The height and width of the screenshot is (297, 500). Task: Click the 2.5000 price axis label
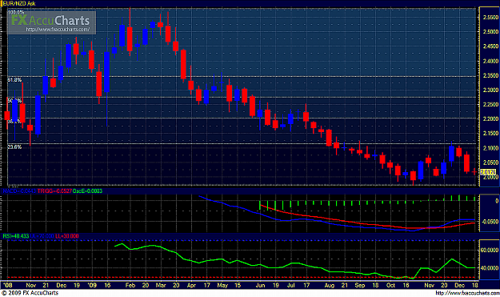(x=490, y=32)
